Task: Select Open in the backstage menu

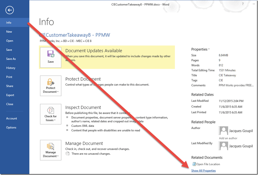Action: [x=15, y=41]
